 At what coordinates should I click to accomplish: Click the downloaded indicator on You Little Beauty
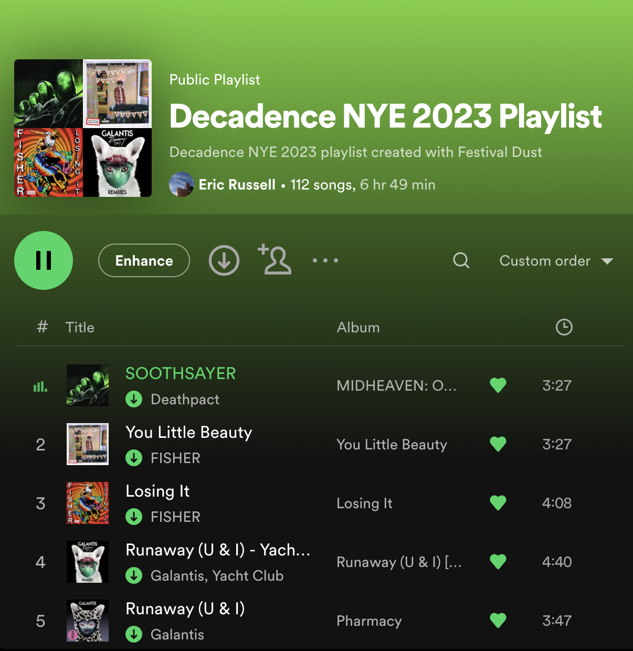[134, 458]
